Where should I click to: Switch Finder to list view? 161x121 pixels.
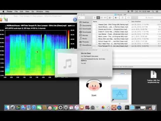tap(98, 18)
